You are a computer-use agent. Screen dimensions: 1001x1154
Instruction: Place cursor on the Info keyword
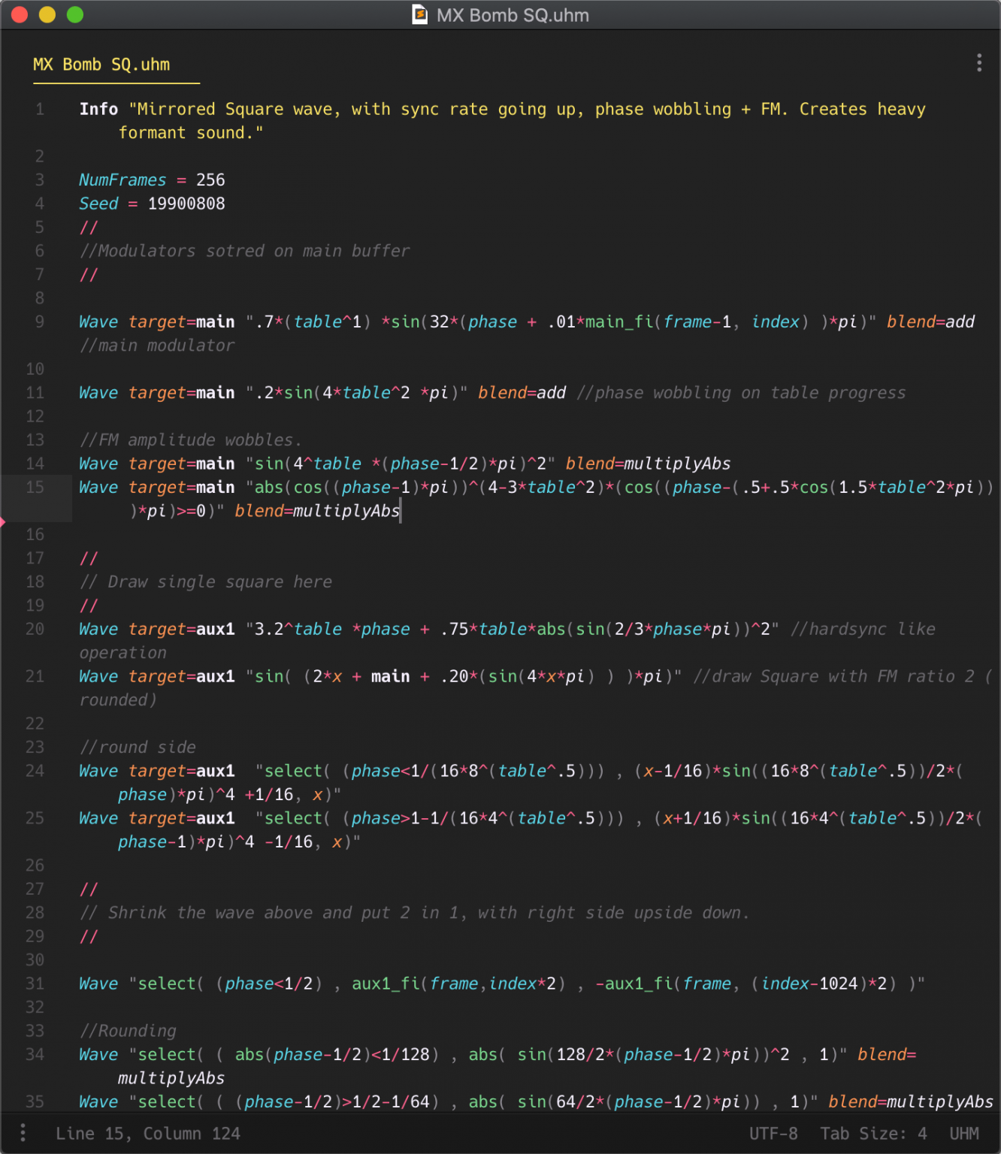98,110
